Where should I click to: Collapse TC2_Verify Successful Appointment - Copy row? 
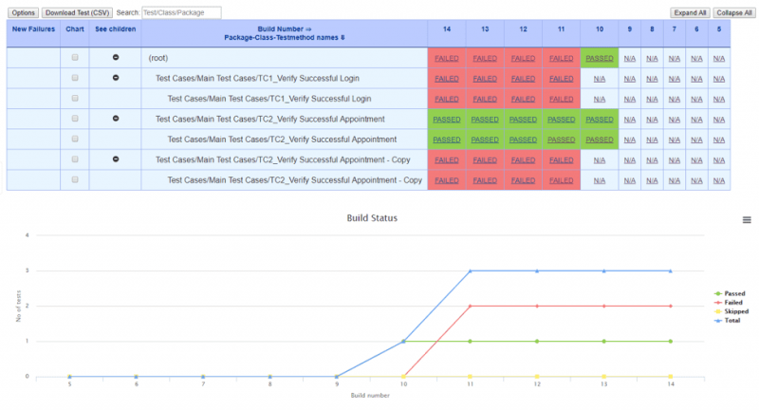click(x=116, y=159)
